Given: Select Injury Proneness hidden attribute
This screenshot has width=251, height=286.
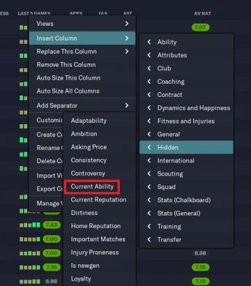Looking at the screenshot, I should tap(95, 253).
